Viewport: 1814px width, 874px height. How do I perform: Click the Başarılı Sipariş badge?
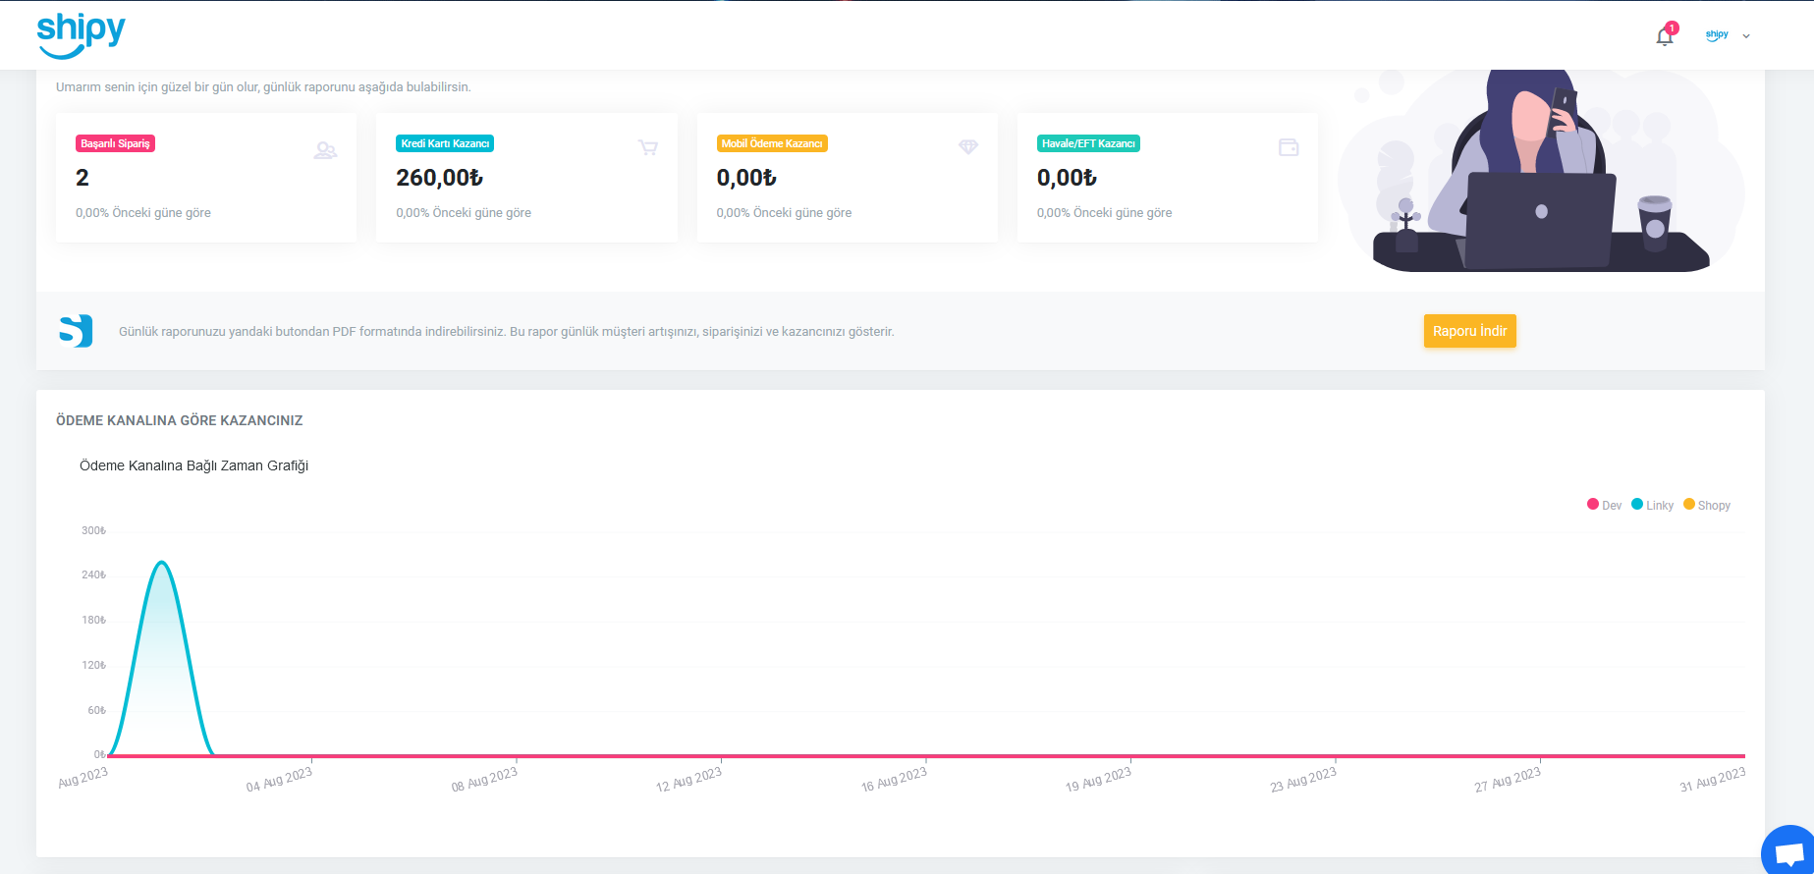(116, 143)
